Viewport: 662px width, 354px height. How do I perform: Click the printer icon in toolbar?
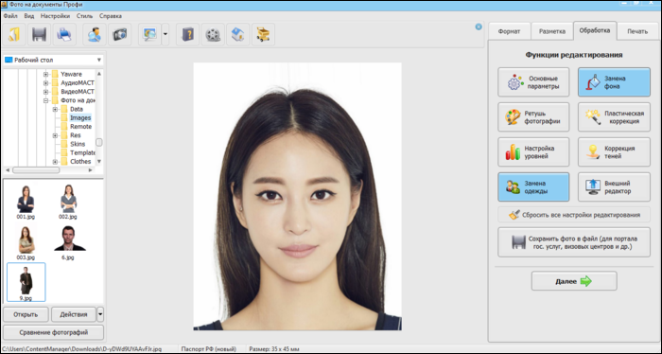tap(64, 35)
